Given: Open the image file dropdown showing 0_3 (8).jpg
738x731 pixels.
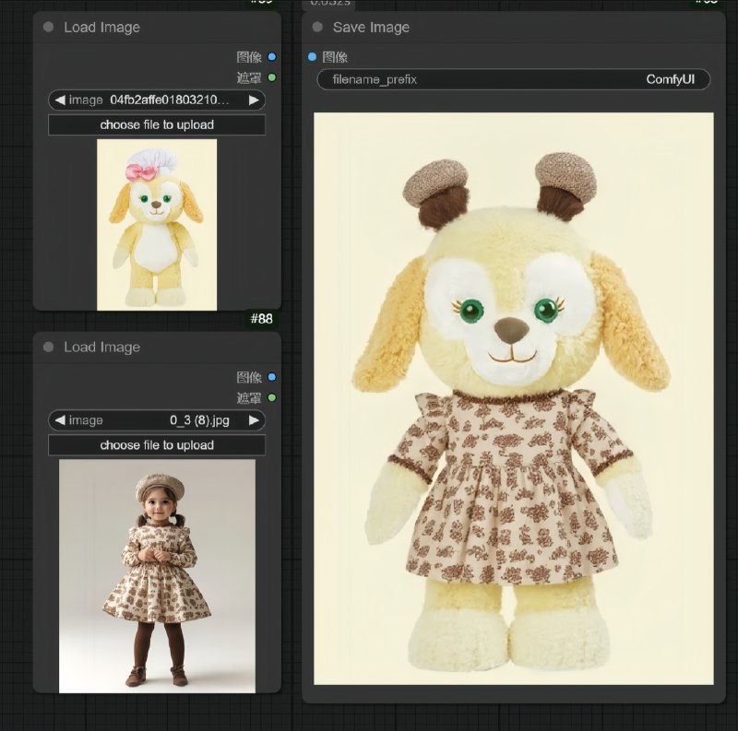Looking at the screenshot, I should 157,420.
